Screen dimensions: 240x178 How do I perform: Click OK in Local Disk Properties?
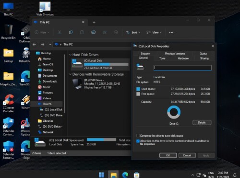[x=168, y=155]
